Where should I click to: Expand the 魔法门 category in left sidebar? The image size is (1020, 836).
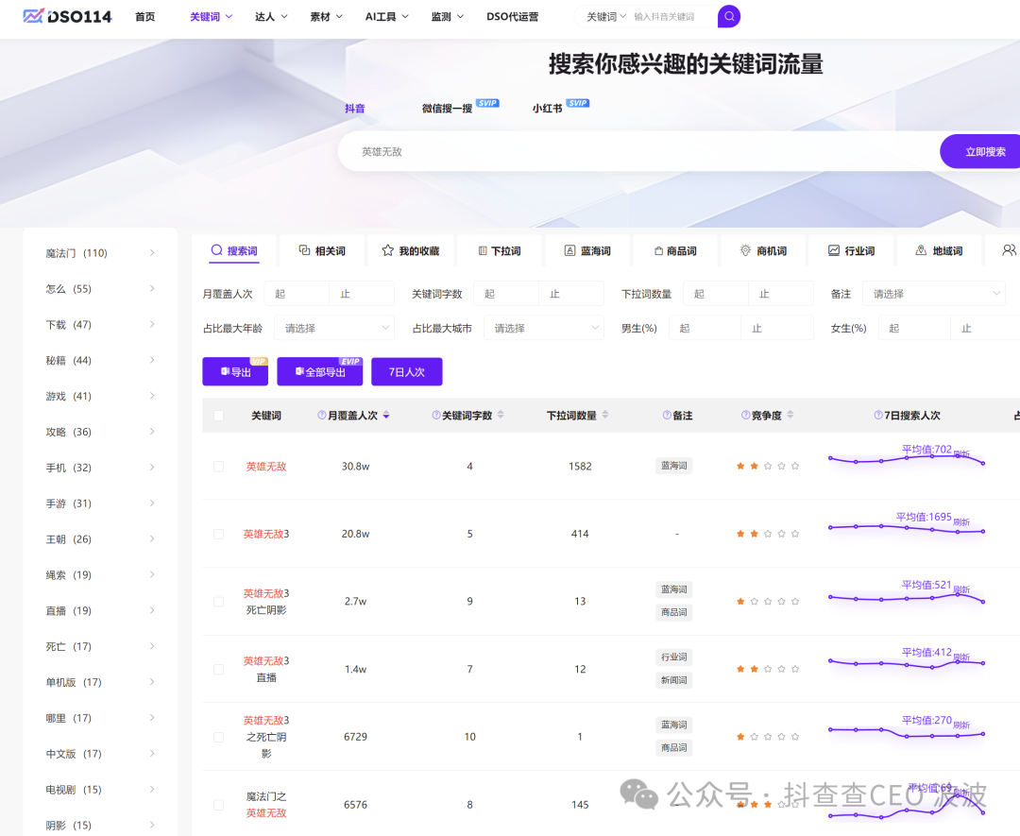151,253
